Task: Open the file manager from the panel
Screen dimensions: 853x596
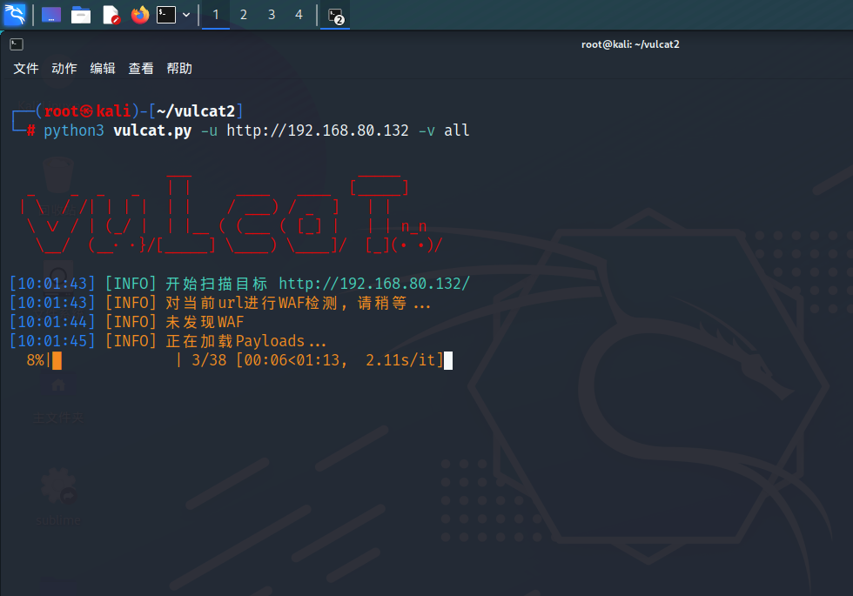Action: [x=81, y=15]
